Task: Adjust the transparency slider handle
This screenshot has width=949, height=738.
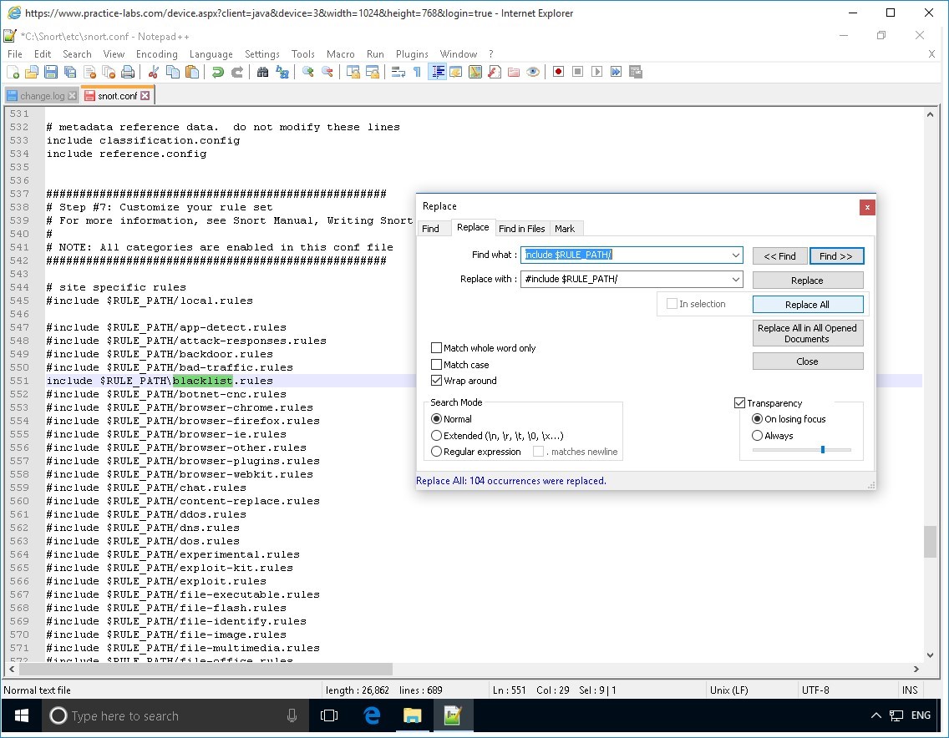Action: 823,450
